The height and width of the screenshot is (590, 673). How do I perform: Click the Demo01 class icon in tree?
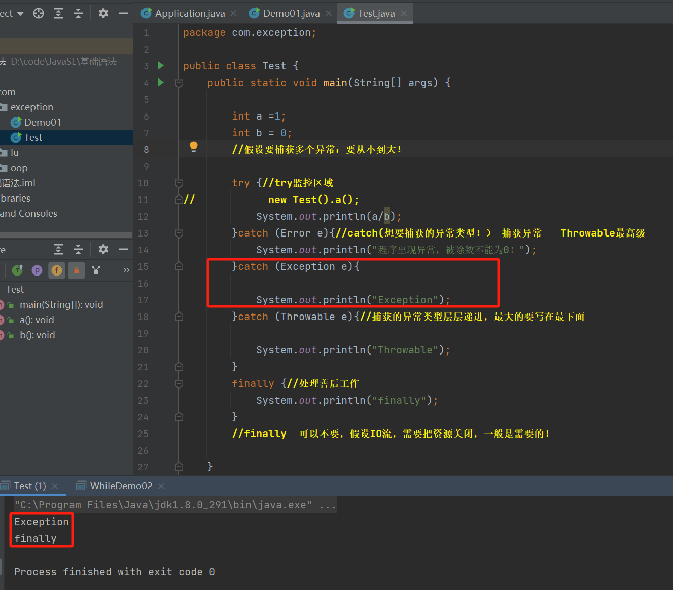(x=16, y=122)
